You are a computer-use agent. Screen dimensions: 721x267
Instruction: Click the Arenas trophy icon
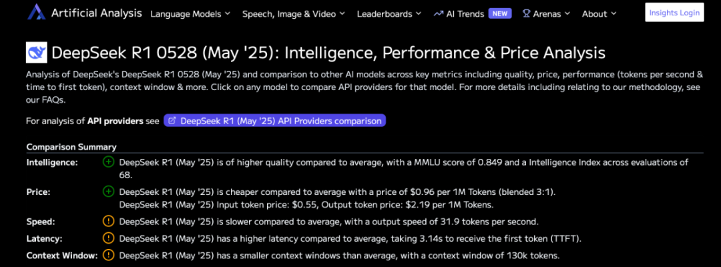point(526,14)
